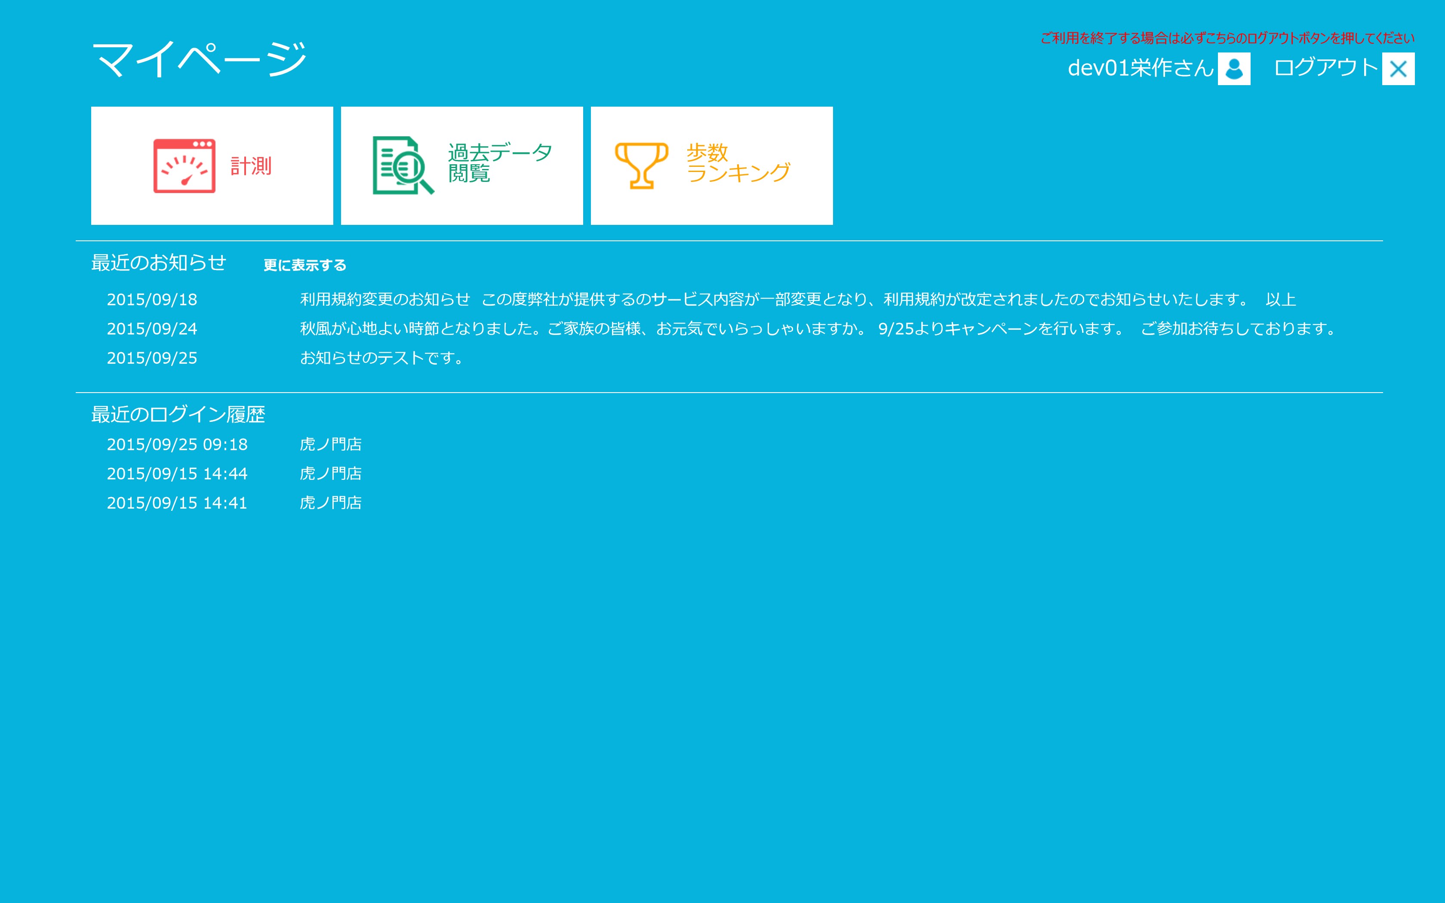Click the X logout icon

(1398, 69)
